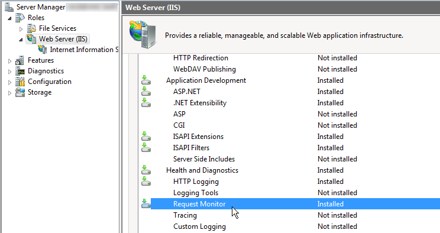Collapse the Roles tree node
The height and width of the screenshot is (233, 440).
10,18
